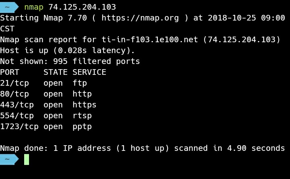
Task: Click the bottom blue tilde prompt segment
Action: (x=9, y=159)
